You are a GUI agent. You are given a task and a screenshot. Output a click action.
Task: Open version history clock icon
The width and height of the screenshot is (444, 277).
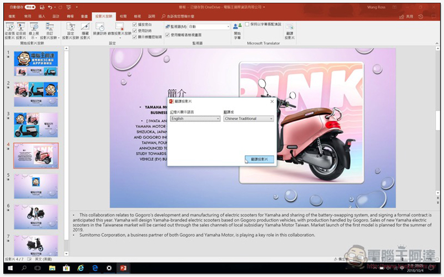pyautogui.click(x=421, y=17)
